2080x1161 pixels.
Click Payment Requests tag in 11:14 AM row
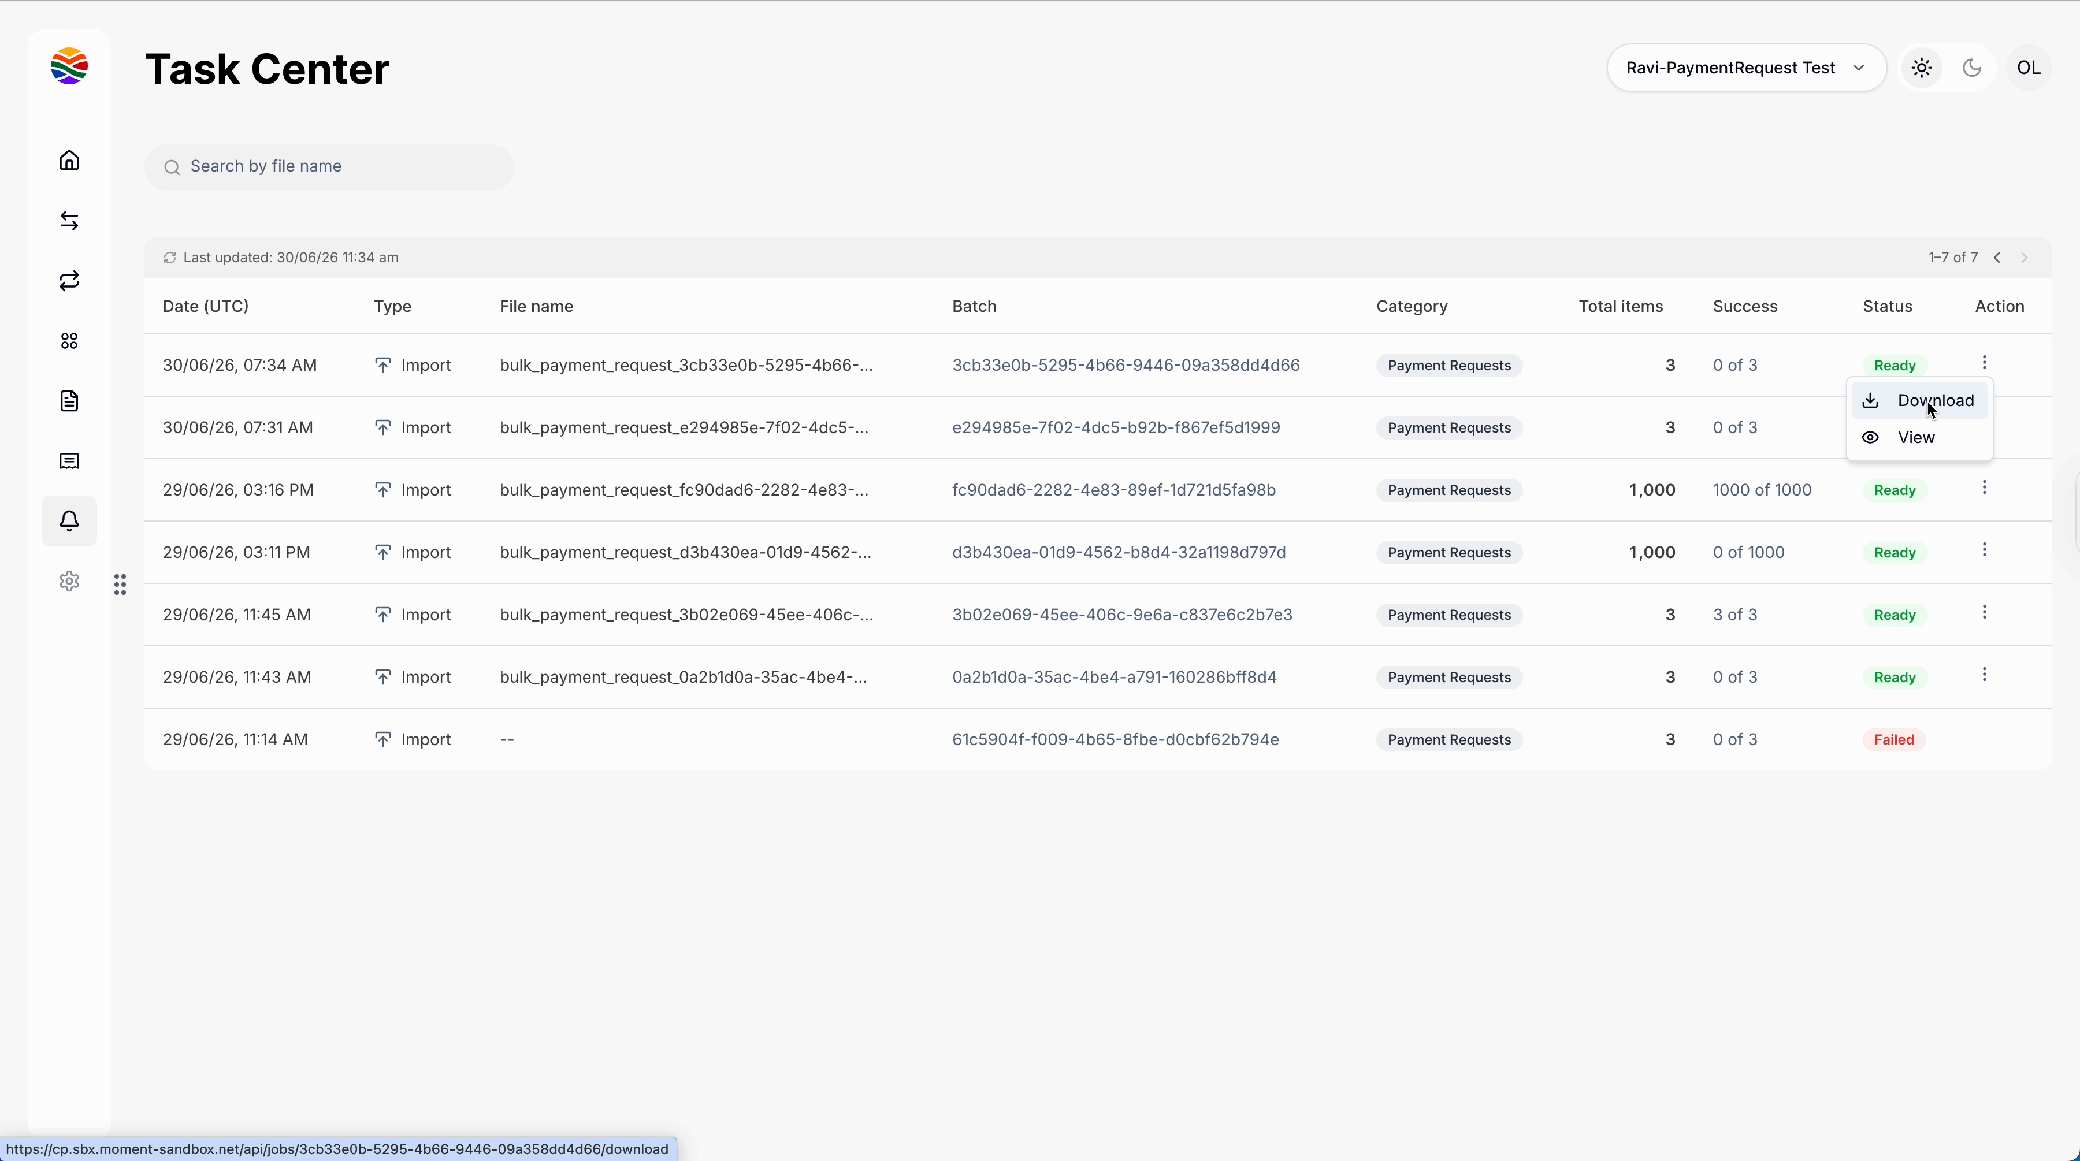tap(1448, 739)
